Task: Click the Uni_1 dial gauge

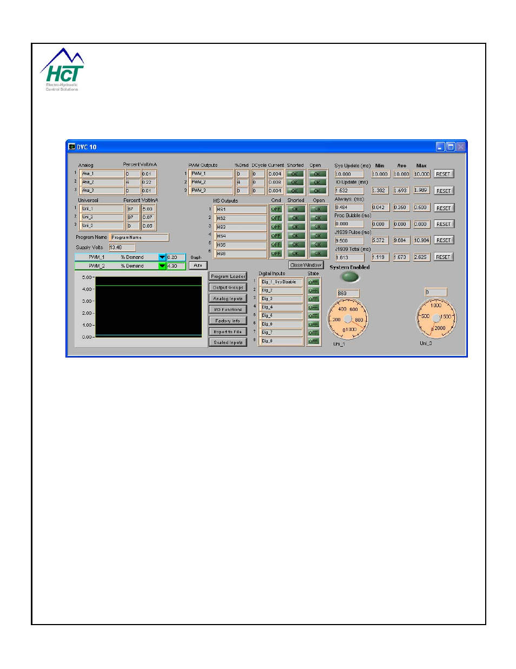Action: (x=348, y=319)
